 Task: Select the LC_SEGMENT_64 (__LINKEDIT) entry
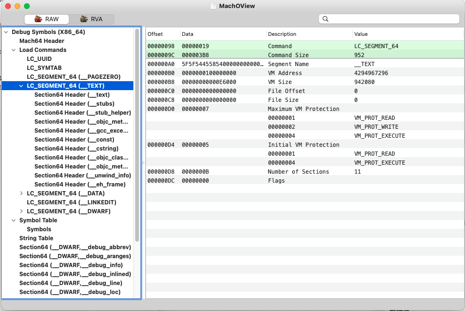coord(72,202)
